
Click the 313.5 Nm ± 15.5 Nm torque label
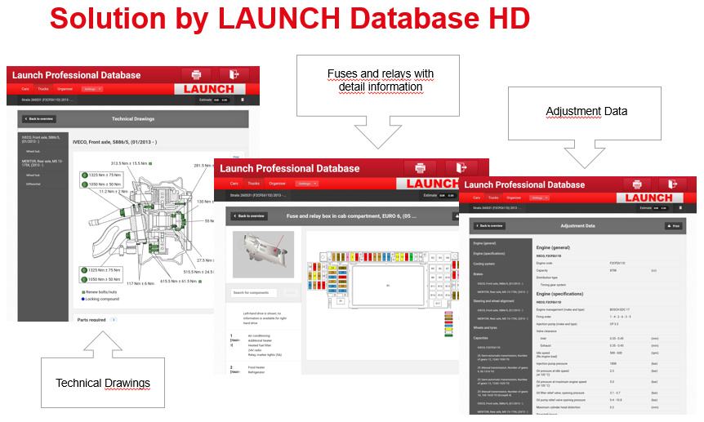(131, 163)
